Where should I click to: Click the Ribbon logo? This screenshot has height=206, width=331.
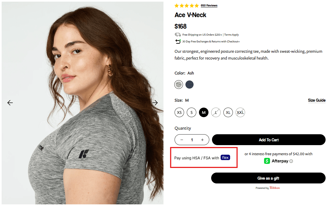275,188
